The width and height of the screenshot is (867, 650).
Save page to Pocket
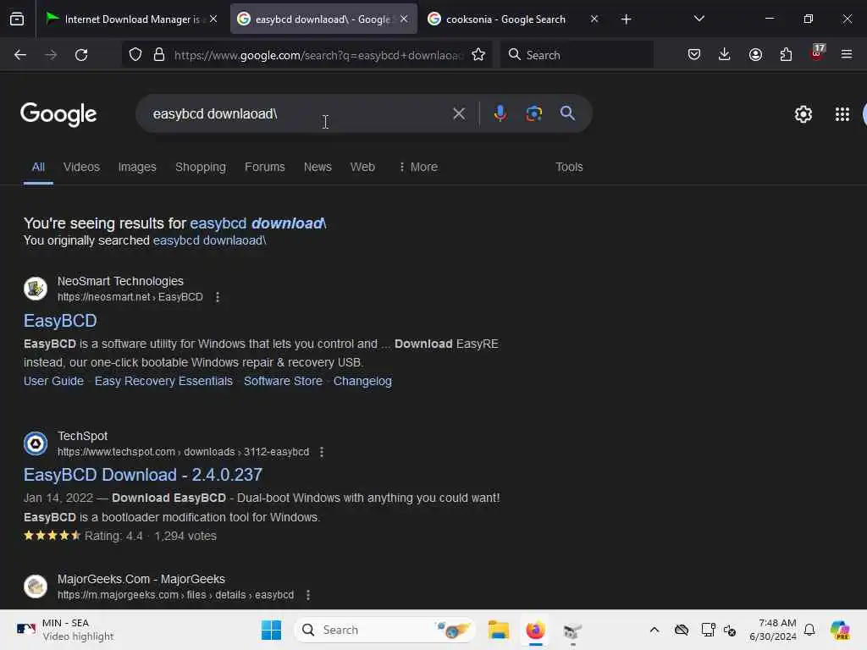click(x=694, y=55)
